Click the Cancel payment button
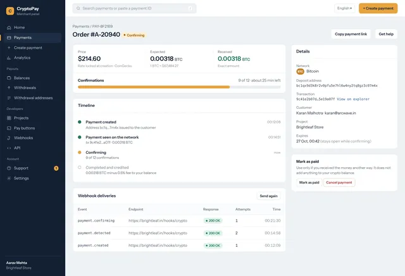 point(339,182)
